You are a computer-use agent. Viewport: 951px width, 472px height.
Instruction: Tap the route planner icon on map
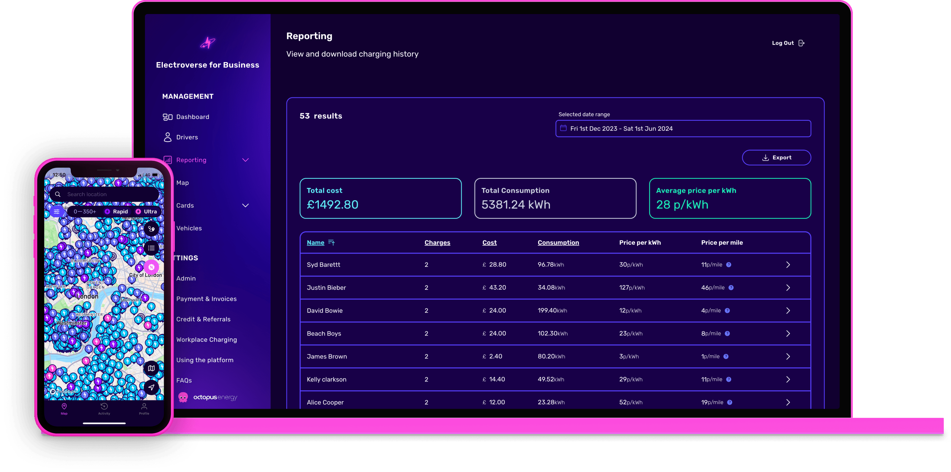click(x=151, y=228)
